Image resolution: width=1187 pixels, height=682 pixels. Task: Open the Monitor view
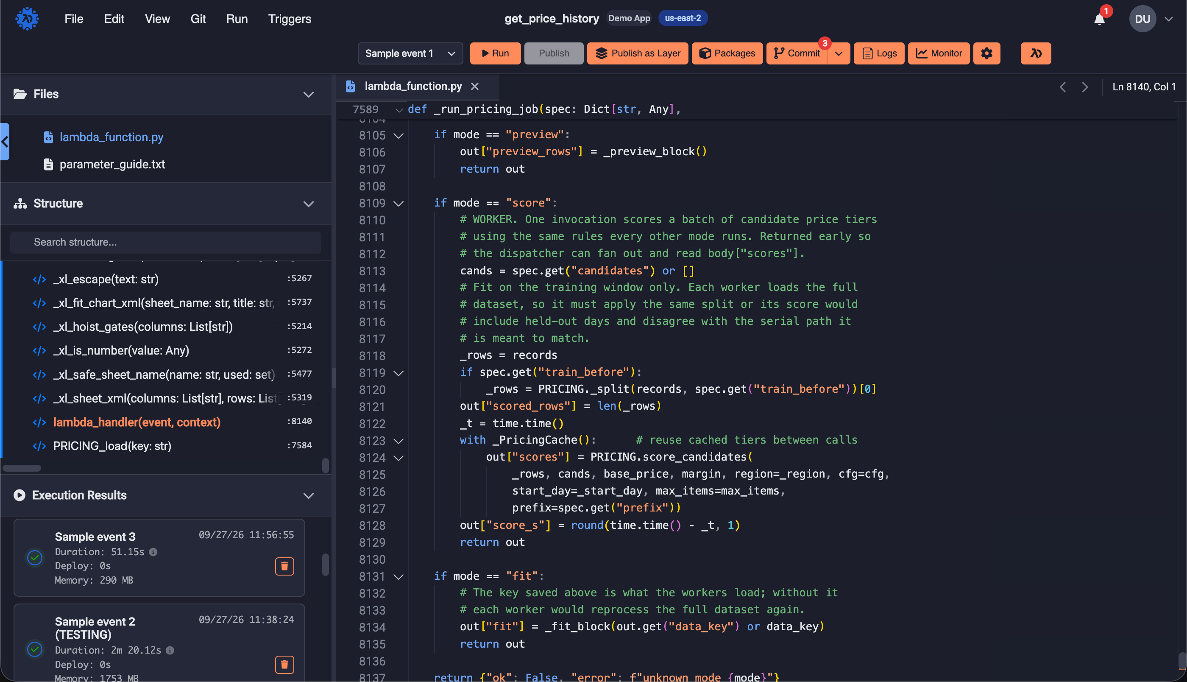click(939, 53)
